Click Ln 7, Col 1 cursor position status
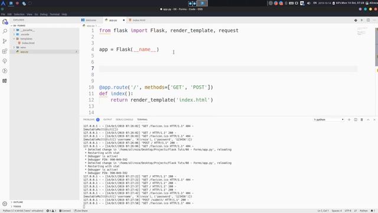This screenshot has height=213, width=378. (x=323, y=211)
